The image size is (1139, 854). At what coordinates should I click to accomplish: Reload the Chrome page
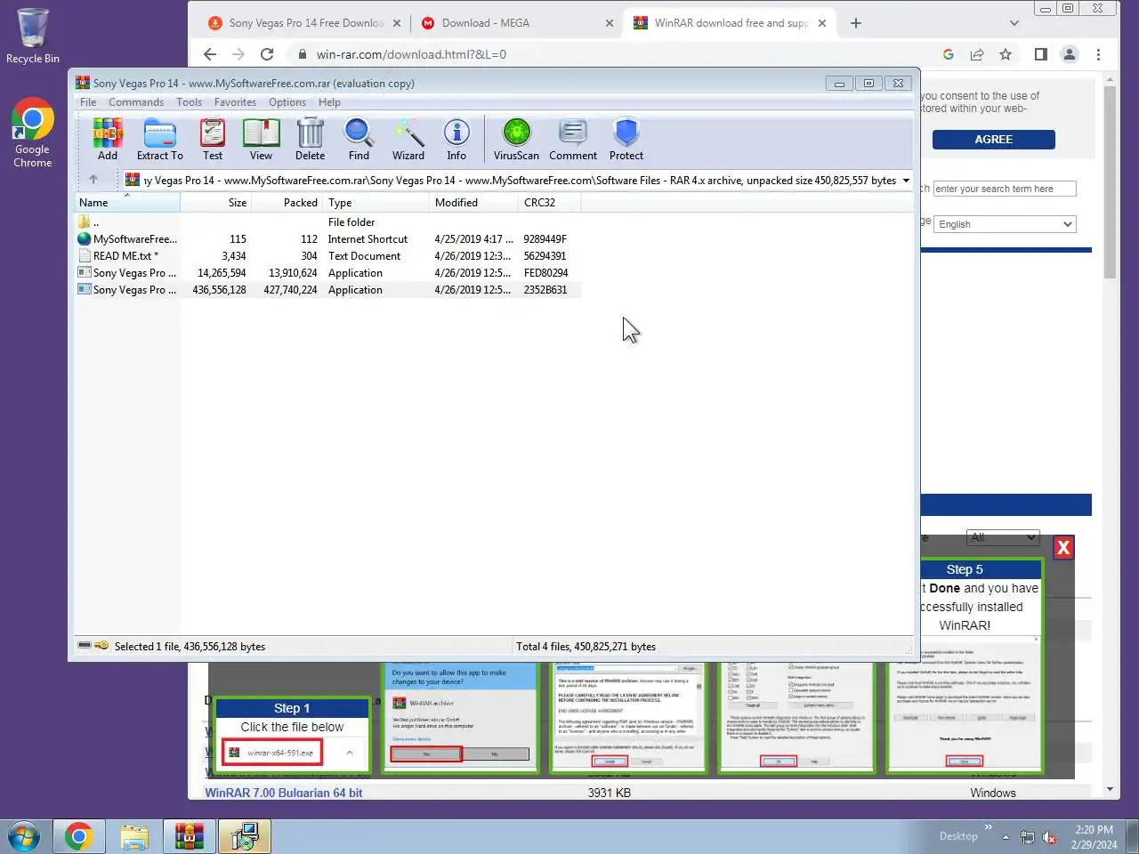[267, 54]
